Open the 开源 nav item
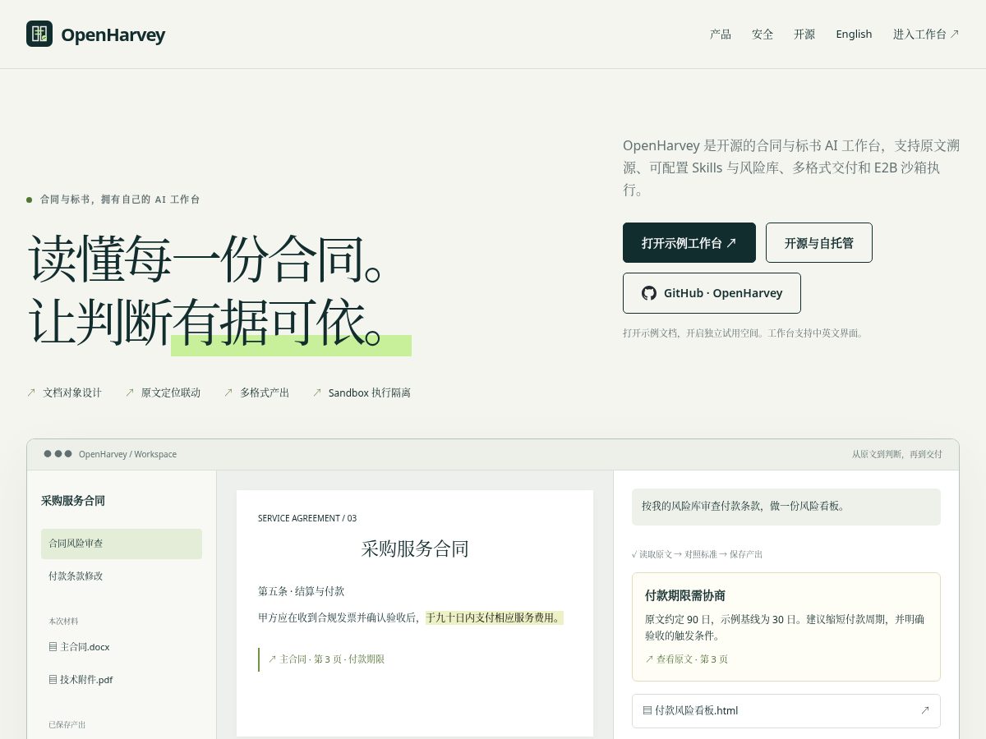 [804, 34]
